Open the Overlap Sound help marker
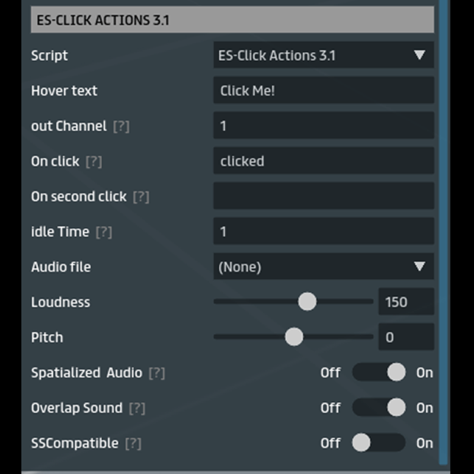Viewport: 474px width, 474px height. pos(137,408)
